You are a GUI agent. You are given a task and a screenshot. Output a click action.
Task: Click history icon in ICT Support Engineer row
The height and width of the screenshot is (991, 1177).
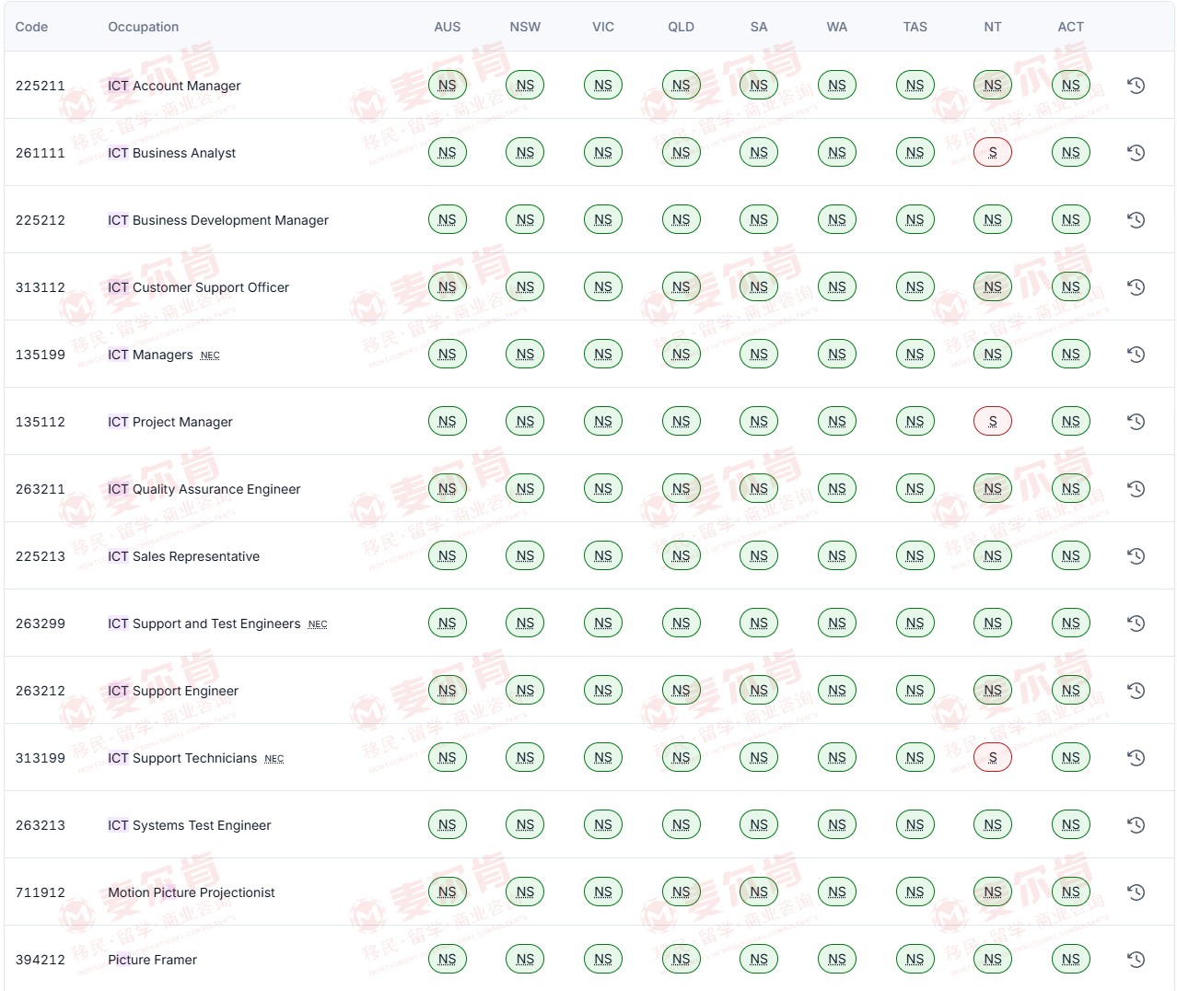1136,691
